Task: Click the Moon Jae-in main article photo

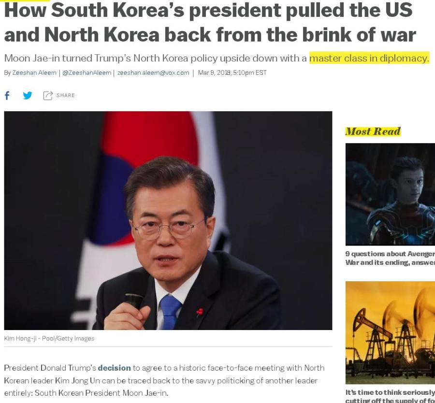Action: click(x=168, y=220)
